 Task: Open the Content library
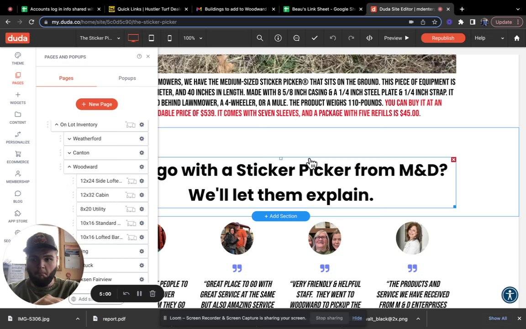pyautogui.click(x=18, y=117)
